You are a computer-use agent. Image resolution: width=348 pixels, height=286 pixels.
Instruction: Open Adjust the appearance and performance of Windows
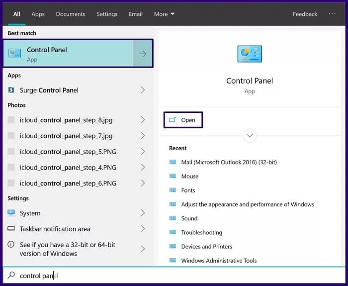click(x=248, y=204)
